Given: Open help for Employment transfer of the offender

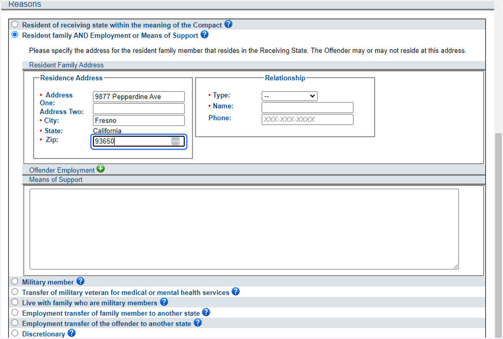Looking at the screenshot, I should pyautogui.click(x=197, y=323).
